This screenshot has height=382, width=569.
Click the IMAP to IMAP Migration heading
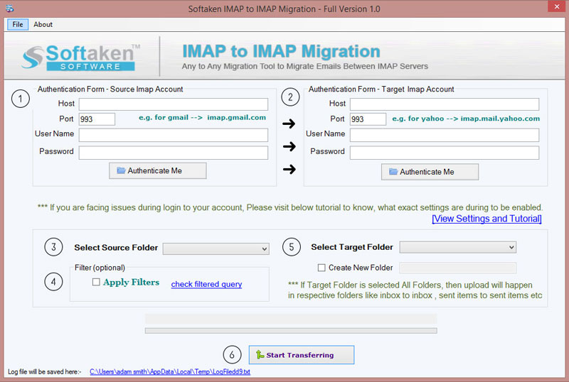pos(281,51)
